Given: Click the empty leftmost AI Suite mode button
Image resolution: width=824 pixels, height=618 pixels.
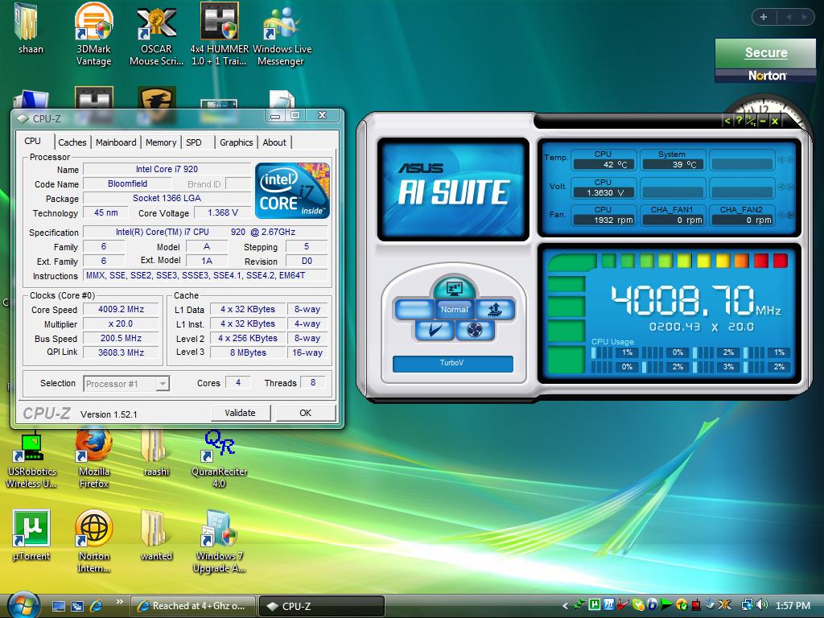Looking at the screenshot, I should pos(414,310).
